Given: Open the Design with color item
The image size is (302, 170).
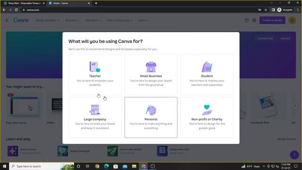Looking at the screenshot, I should click(173, 151).
